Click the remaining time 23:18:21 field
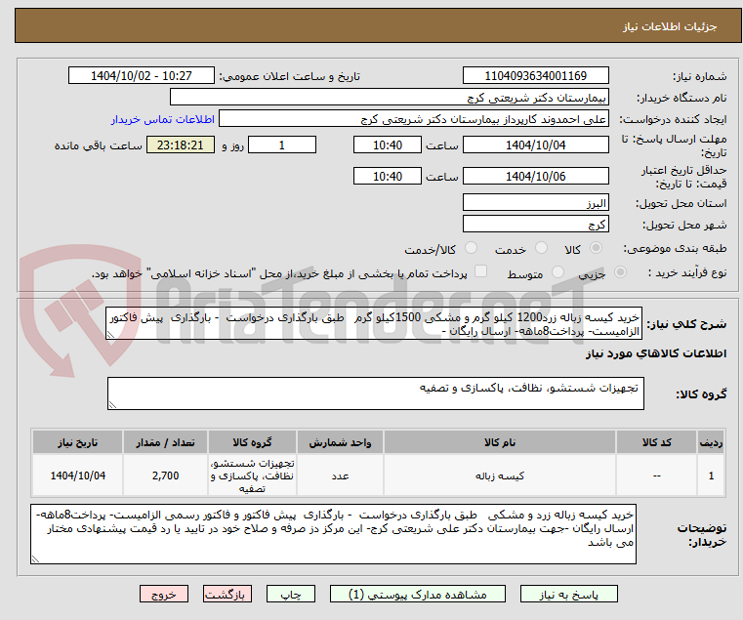743x620 pixels. coord(180,145)
